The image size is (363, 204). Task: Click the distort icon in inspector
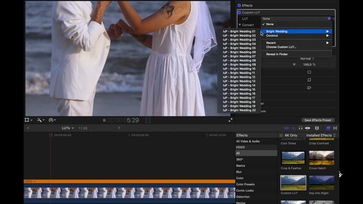[309, 88]
